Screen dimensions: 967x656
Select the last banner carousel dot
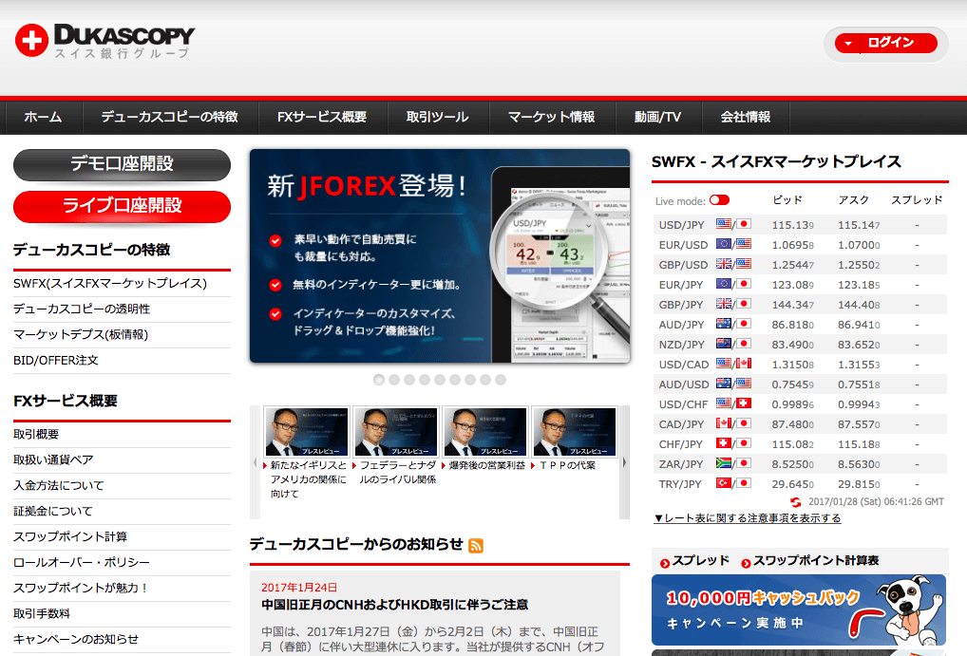tap(501, 380)
